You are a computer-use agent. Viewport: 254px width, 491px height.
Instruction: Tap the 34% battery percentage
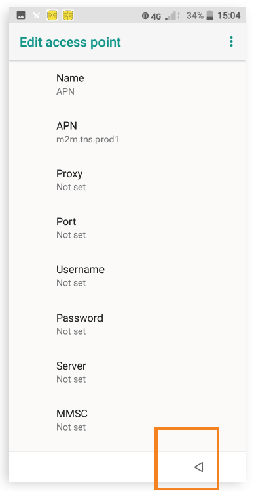195,15
